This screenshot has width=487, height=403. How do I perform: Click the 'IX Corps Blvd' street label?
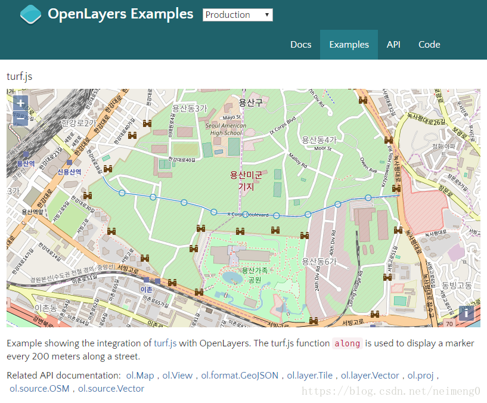(x=283, y=126)
